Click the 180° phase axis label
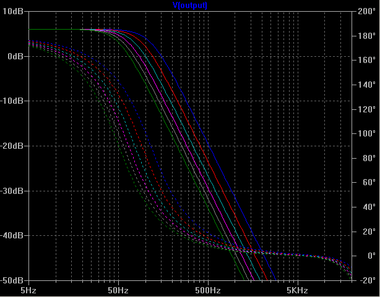 point(366,36)
